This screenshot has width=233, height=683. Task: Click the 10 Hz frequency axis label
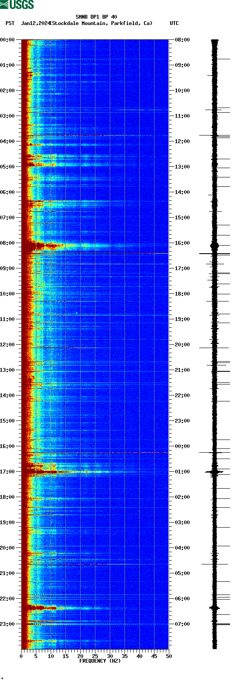[x=51, y=656]
